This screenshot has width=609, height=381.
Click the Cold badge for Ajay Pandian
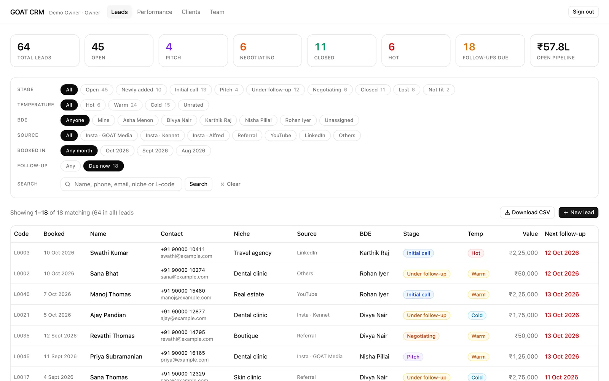click(477, 315)
